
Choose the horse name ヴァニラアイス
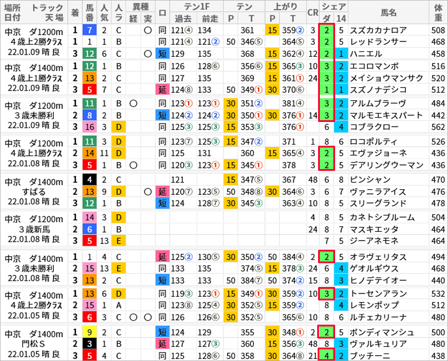pos(378,191)
